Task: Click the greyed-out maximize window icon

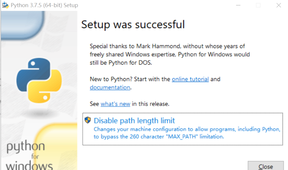Action: pos(258,5)
